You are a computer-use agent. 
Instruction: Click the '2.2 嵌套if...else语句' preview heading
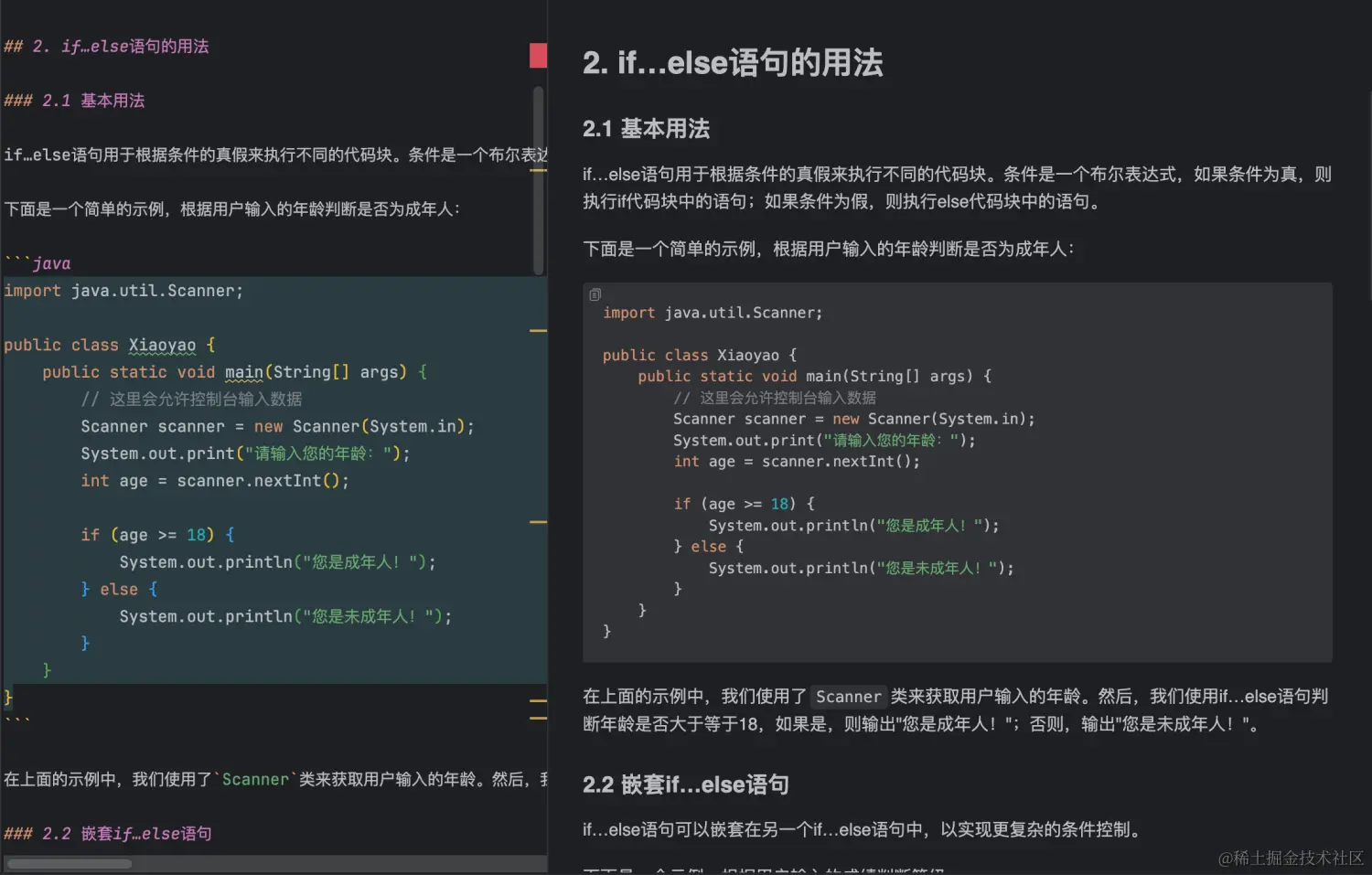686,784
